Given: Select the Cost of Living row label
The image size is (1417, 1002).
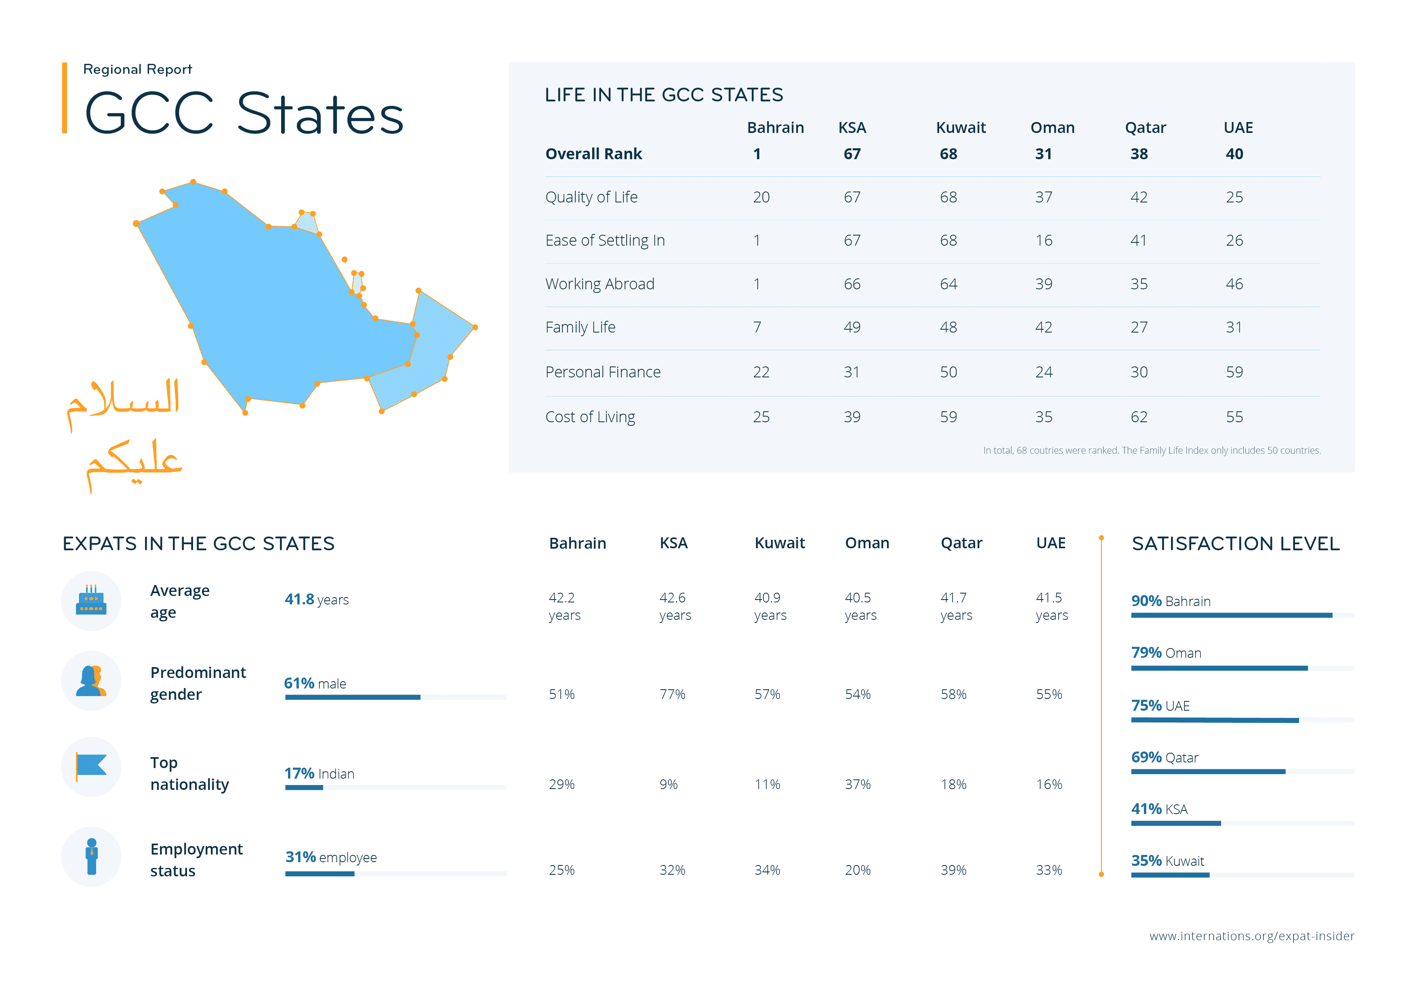Looking at the screenshot, I should [590, 417].
